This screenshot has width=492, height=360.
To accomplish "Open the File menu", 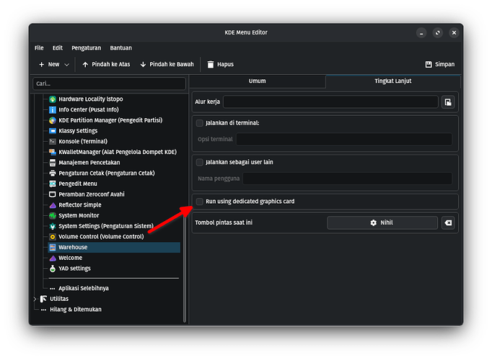I will click(x=39, y=48).
